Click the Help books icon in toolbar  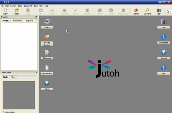(x=159, y=10)
